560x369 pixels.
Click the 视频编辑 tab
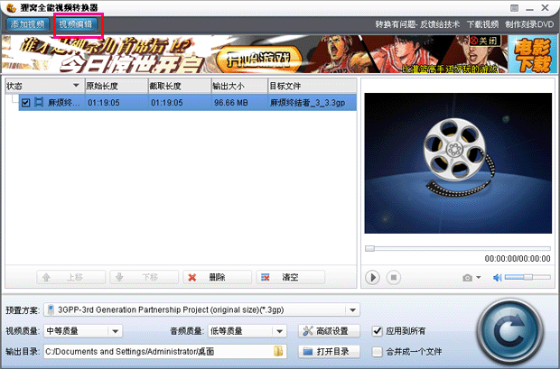[x=79, y=23]
